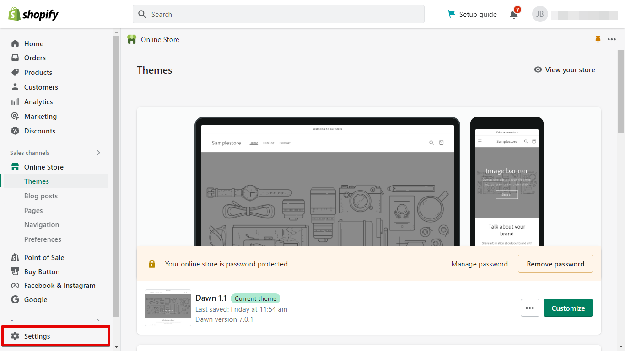
Task: Open Blog posts in sidebar
Action: [41, 196]
